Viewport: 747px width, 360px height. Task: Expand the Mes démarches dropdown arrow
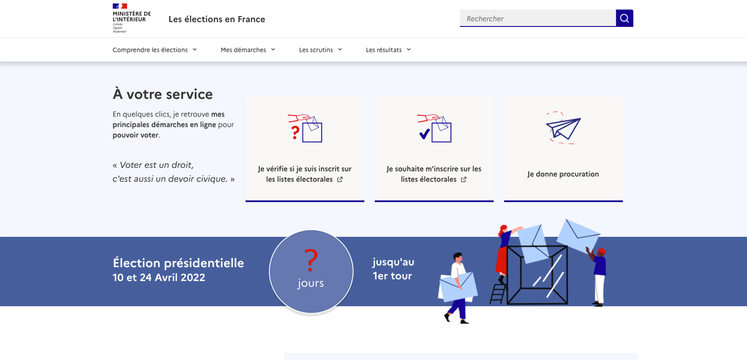273,50
